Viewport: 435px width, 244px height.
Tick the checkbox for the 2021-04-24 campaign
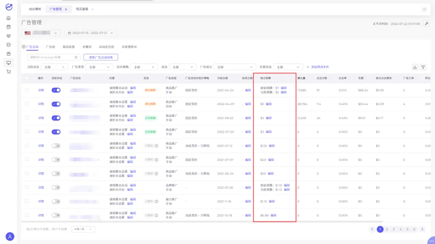click(27, 90)
